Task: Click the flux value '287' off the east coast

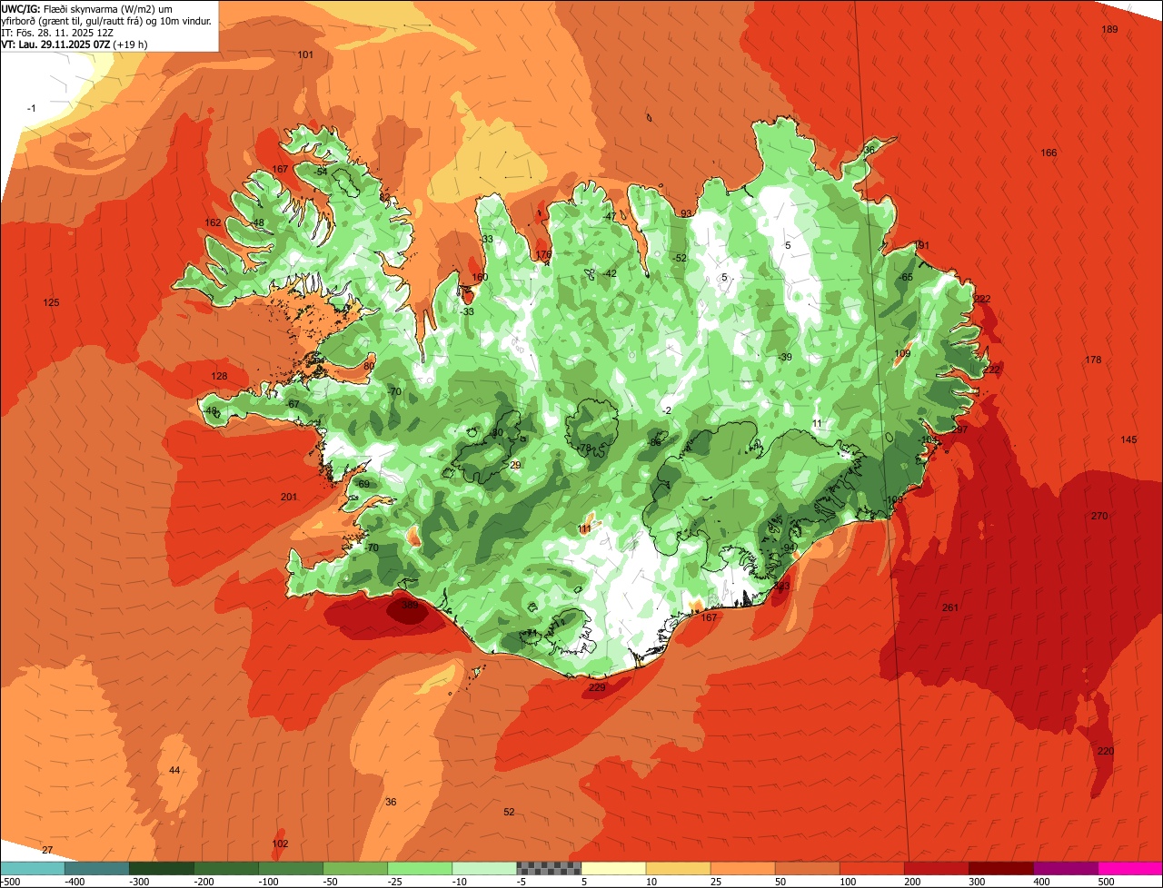Action: point(959,429)
